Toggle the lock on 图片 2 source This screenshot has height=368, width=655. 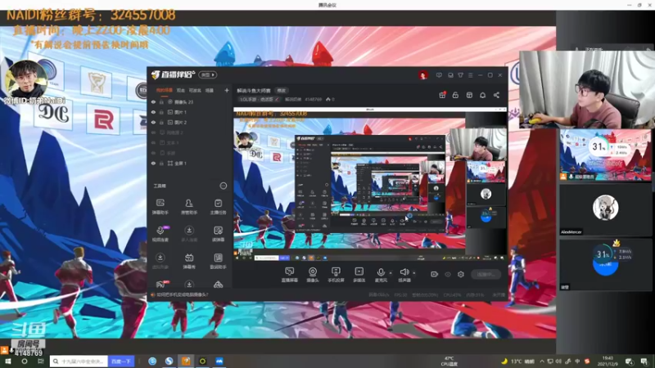click(x=161, y=122)
